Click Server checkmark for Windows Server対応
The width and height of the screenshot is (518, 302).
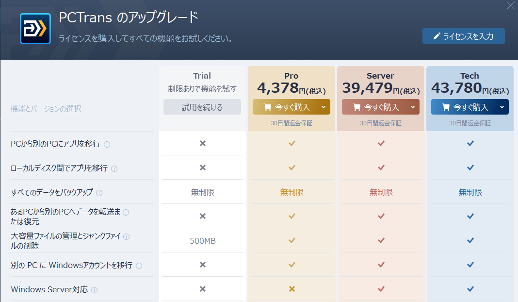[x=381, y=289]
